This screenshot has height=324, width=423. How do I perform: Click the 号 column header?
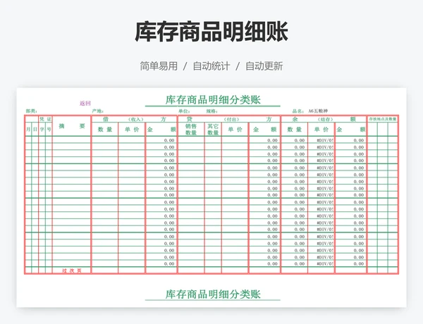coord(49,130)
